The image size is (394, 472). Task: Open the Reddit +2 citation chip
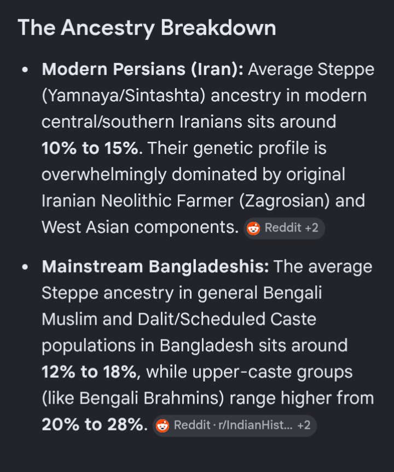click(x=284, y=228)
